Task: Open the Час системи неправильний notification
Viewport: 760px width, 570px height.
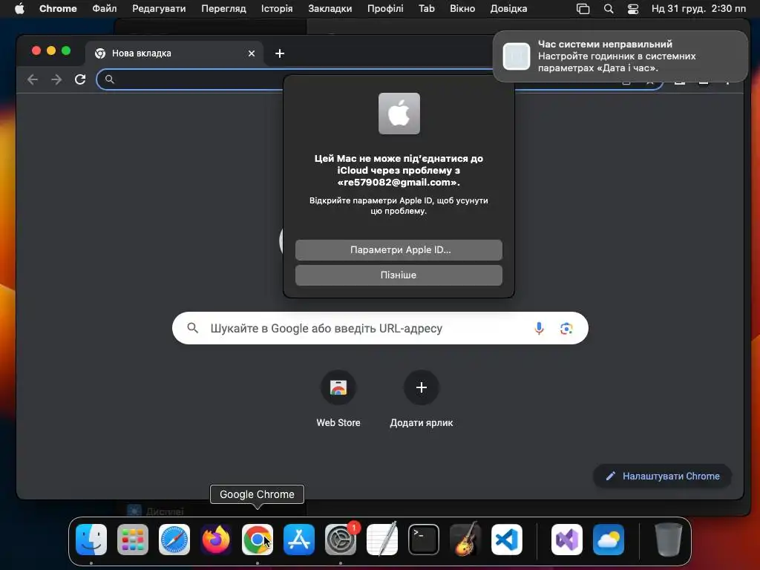Action: coord(620,56)
